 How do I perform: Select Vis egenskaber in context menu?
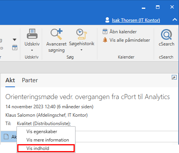click(46, 132)
